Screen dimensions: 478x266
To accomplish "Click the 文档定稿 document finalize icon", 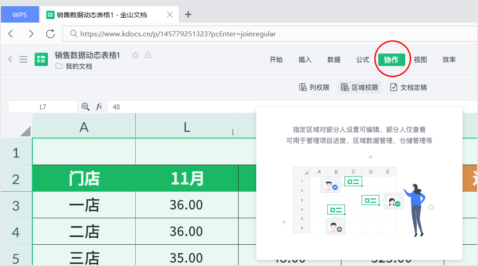I will click(x=395, y=87).
